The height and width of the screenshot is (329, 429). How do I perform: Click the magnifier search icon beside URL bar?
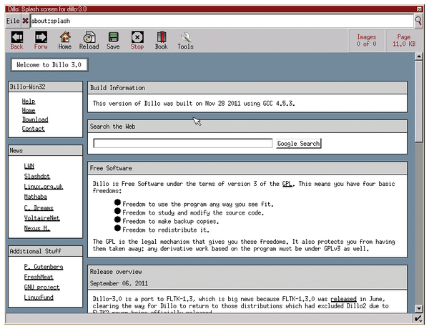418,21
